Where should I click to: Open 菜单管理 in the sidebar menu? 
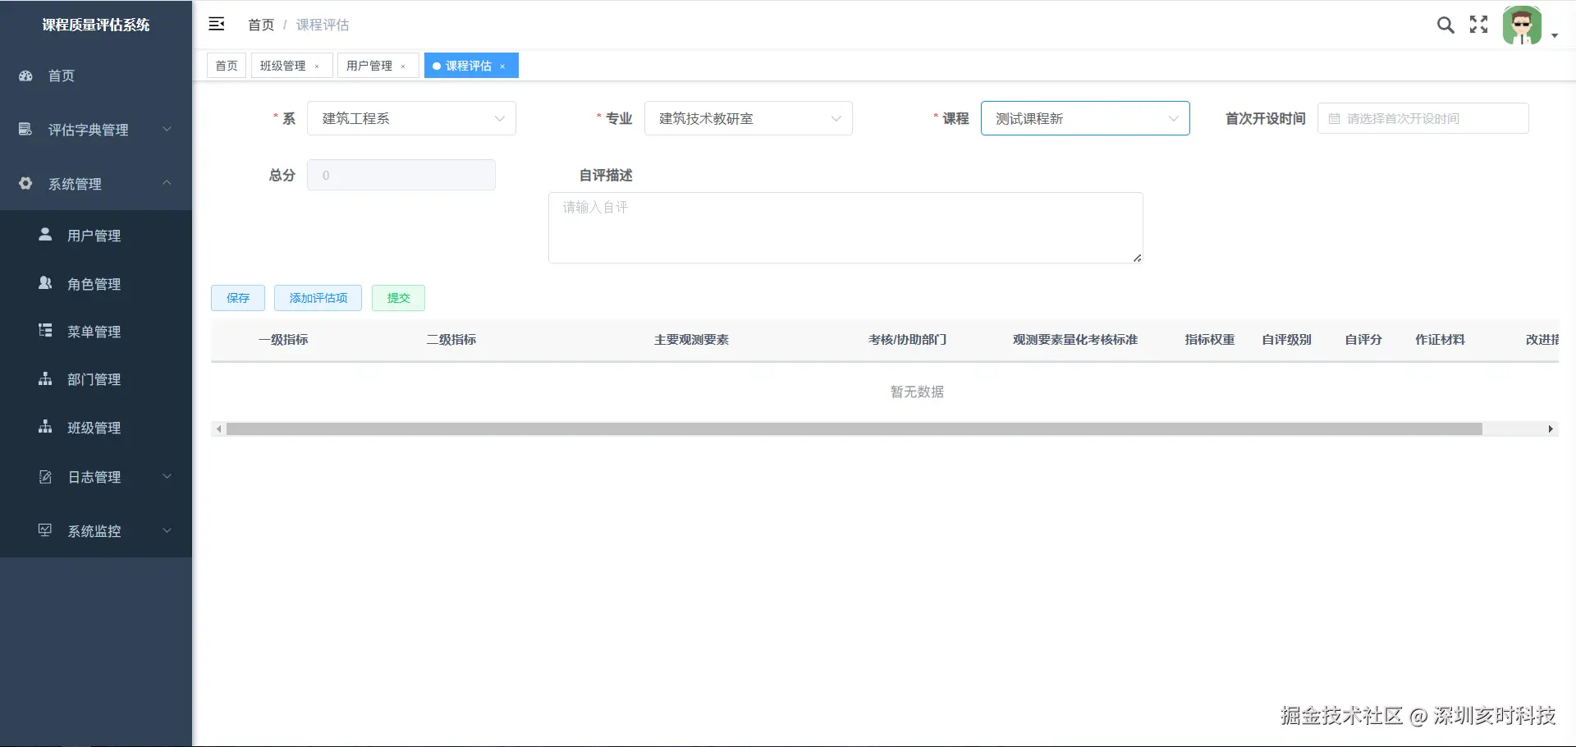click(x=96, y=332)
